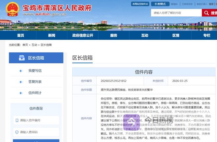Open 答复列表 in the sidebar
Image resolution: width=217 pixels, height=142 pixels.
pyautogui.click(x=35, y=82)
